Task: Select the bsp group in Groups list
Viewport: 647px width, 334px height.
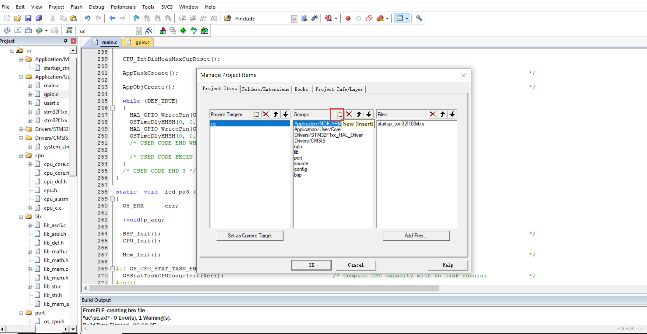Action: pyautogui.click(x=298, y=175)
